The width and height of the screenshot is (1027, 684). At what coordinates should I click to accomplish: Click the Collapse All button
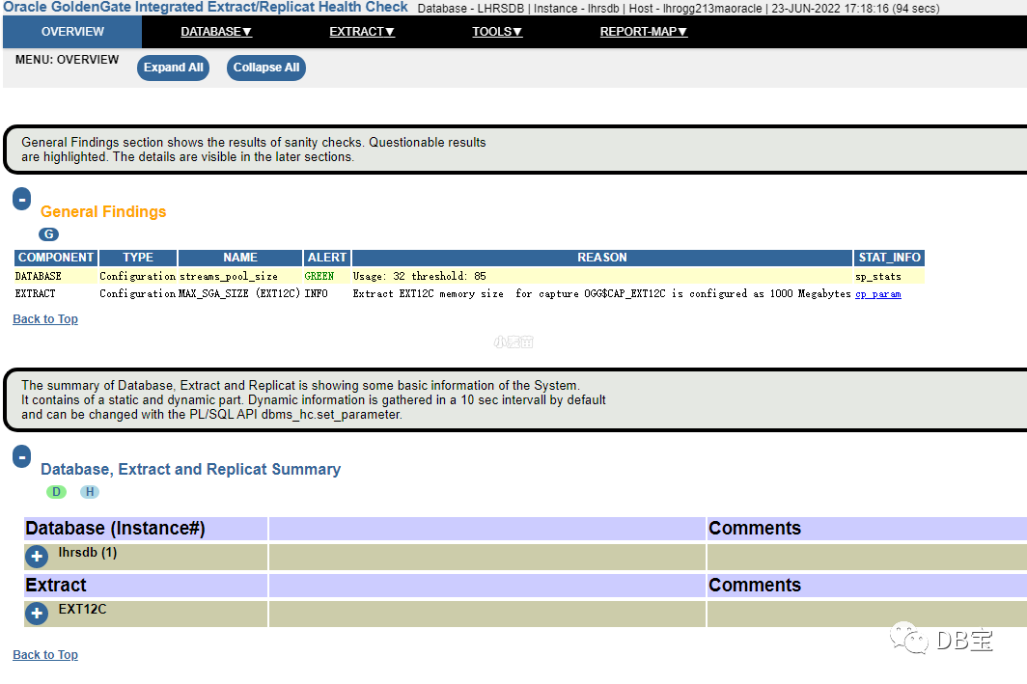[266, 68]
